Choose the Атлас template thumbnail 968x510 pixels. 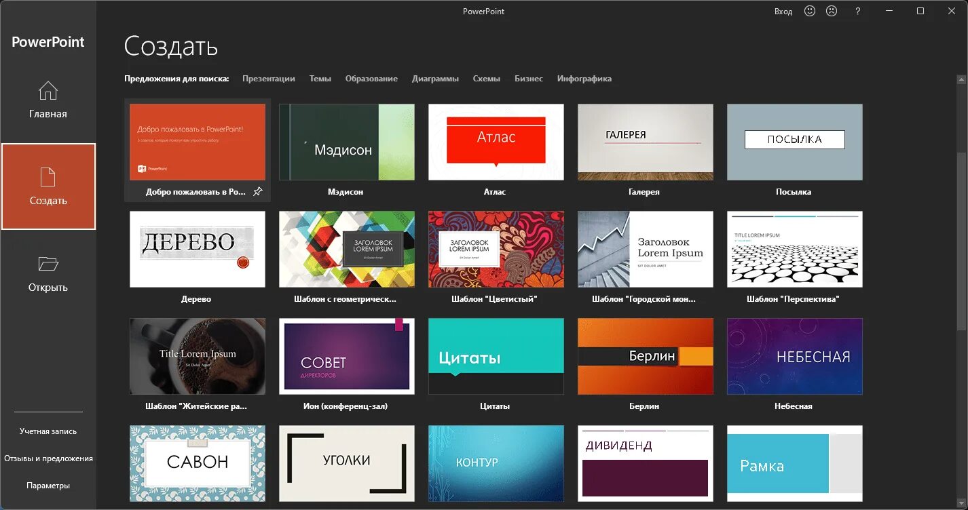(x=496, y=142)
